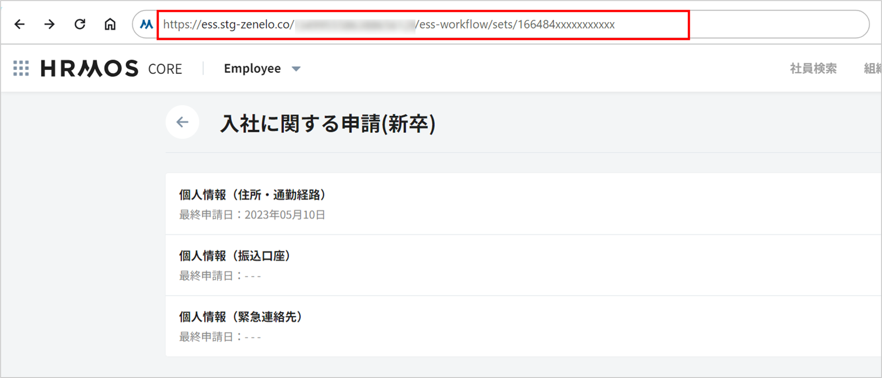The width and height of the screenshot is (882, 378).
Task: Select the partially visible 組織 menu item
Action: coord(872,69)
